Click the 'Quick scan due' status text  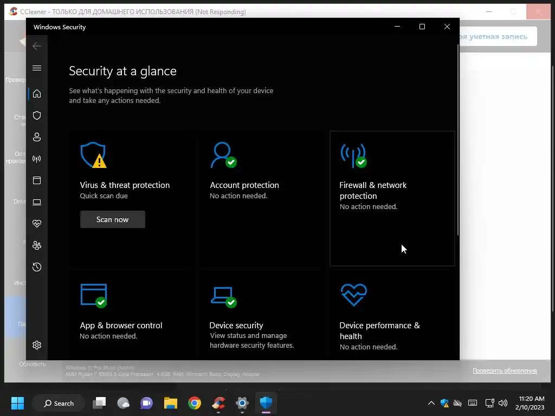click(x=104, y=196)
